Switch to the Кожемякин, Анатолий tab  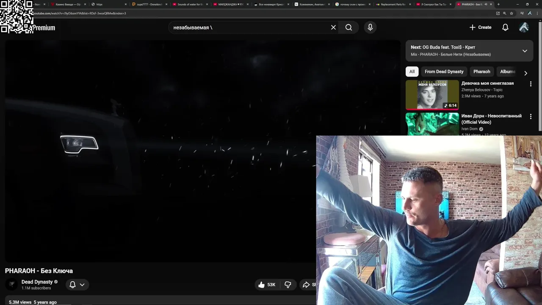(x=312, y=4)
